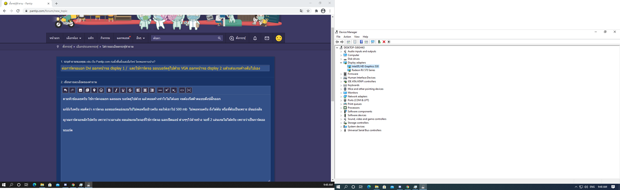Toggle italic formatting in Pantip editor
The image size is (620, 190).
tap(116, 90)
